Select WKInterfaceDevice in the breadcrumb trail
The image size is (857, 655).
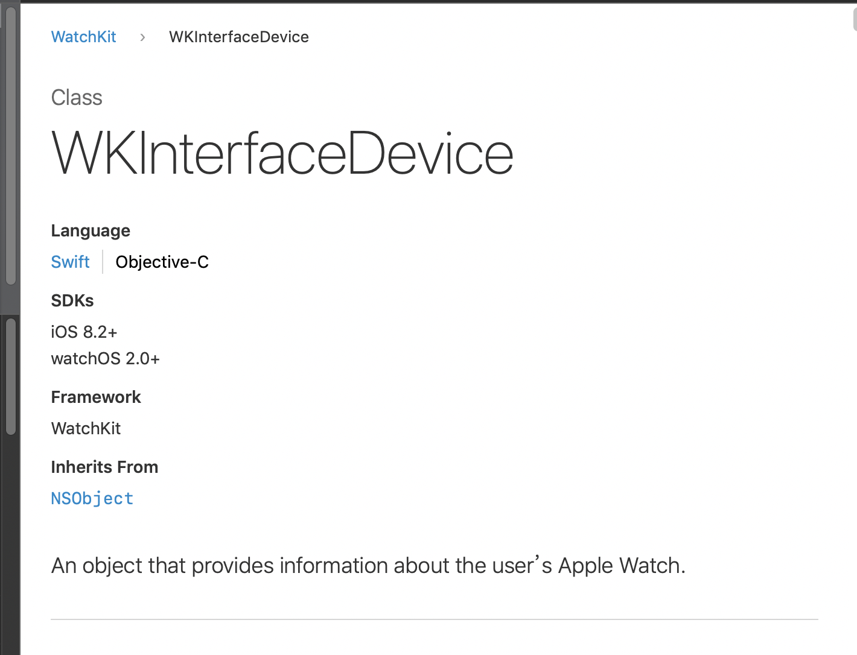click(x=238, y=37)
